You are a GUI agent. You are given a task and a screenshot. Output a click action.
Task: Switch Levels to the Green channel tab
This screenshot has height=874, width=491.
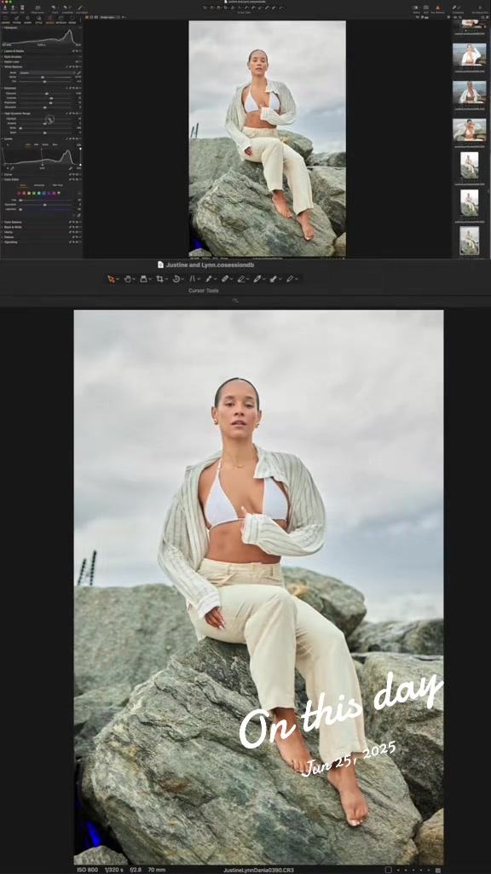coord(45,144)
